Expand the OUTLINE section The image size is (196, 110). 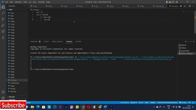[12, 97]
